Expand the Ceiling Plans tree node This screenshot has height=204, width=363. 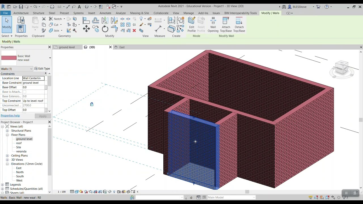7,156
